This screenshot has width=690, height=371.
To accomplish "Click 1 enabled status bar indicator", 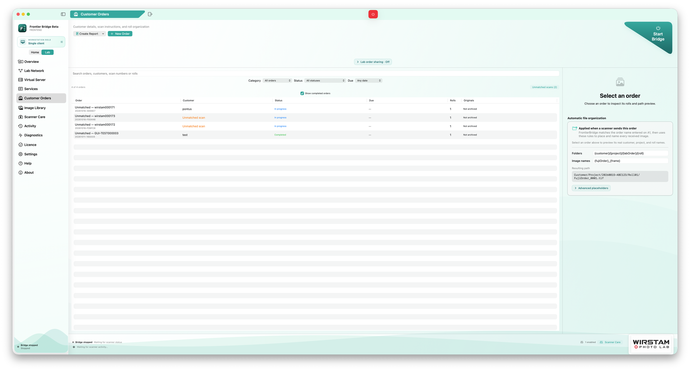I will 588,342.
